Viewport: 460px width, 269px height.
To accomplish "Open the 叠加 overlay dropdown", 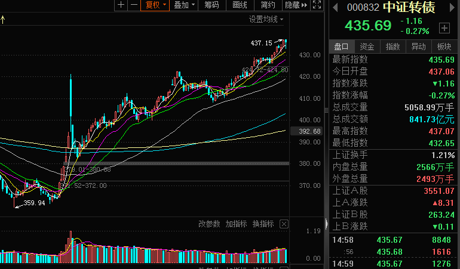I will tap(184, 5).
